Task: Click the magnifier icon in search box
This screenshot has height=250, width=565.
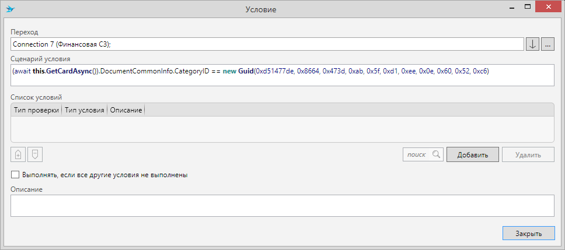Action: 435,154
